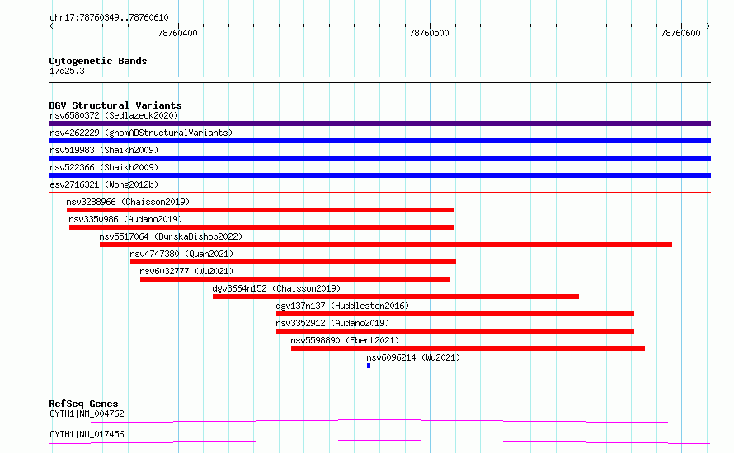Click the nsv6580372 (Sedlazeck2020) variant label
The image size is (734, 453).
[x=114, y=115]
